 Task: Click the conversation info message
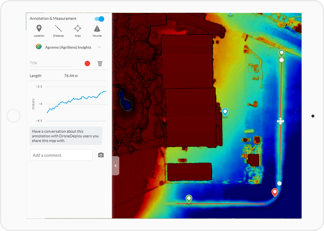pos(66,136)
